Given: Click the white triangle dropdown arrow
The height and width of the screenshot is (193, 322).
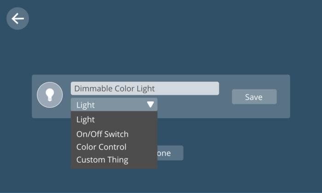Looking at the screenshot, I should (x=150, y=105).
